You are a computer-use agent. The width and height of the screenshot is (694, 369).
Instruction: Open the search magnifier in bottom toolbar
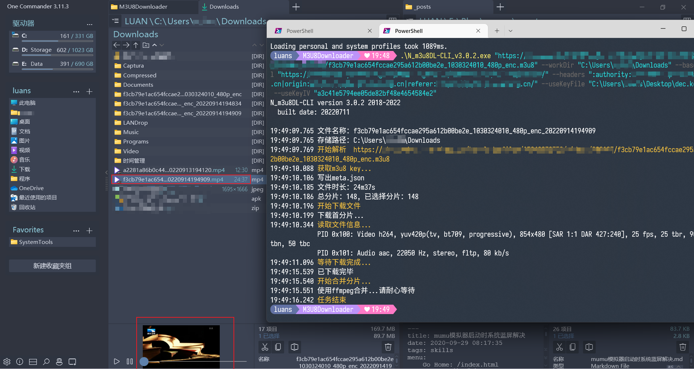[x=46, y=361]
